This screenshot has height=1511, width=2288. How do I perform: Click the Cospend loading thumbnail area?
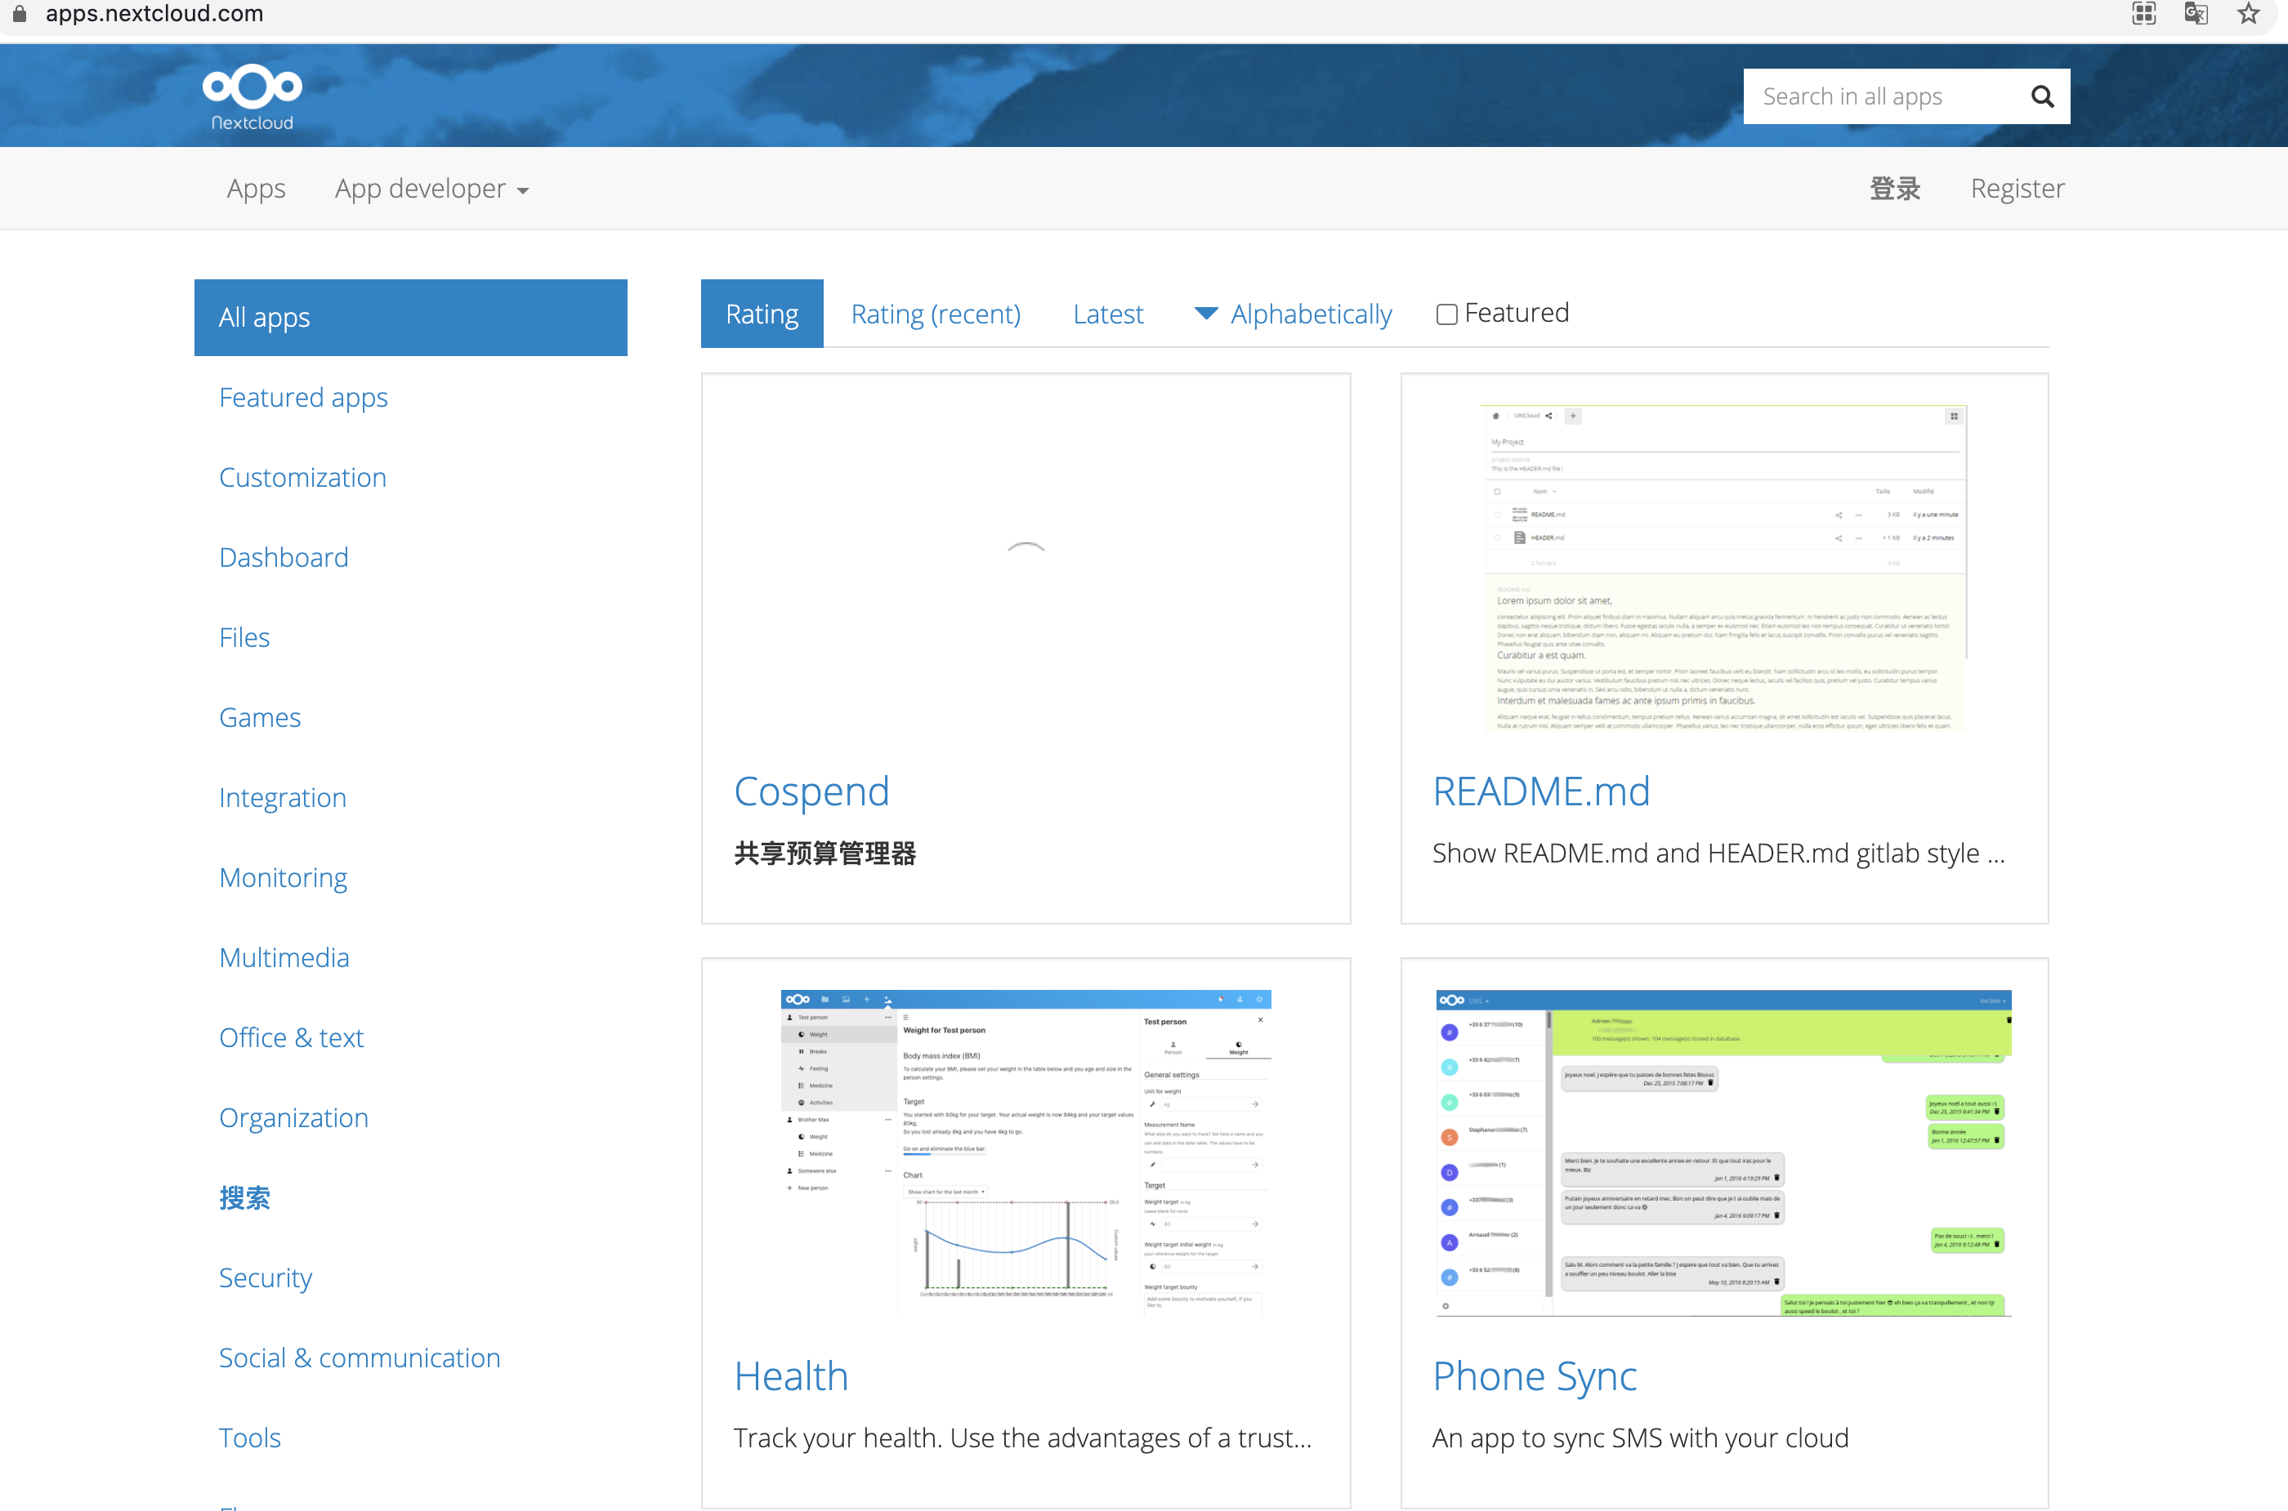1026,568
